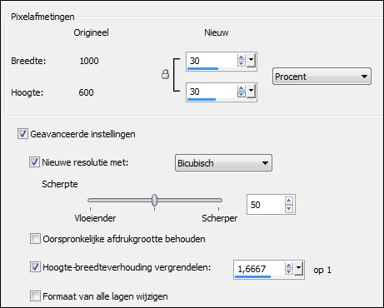This screenshot has width=384, height=308.
Task: Enable Formaat van alle lagen wijzigen
Action: tap(35, 296)
